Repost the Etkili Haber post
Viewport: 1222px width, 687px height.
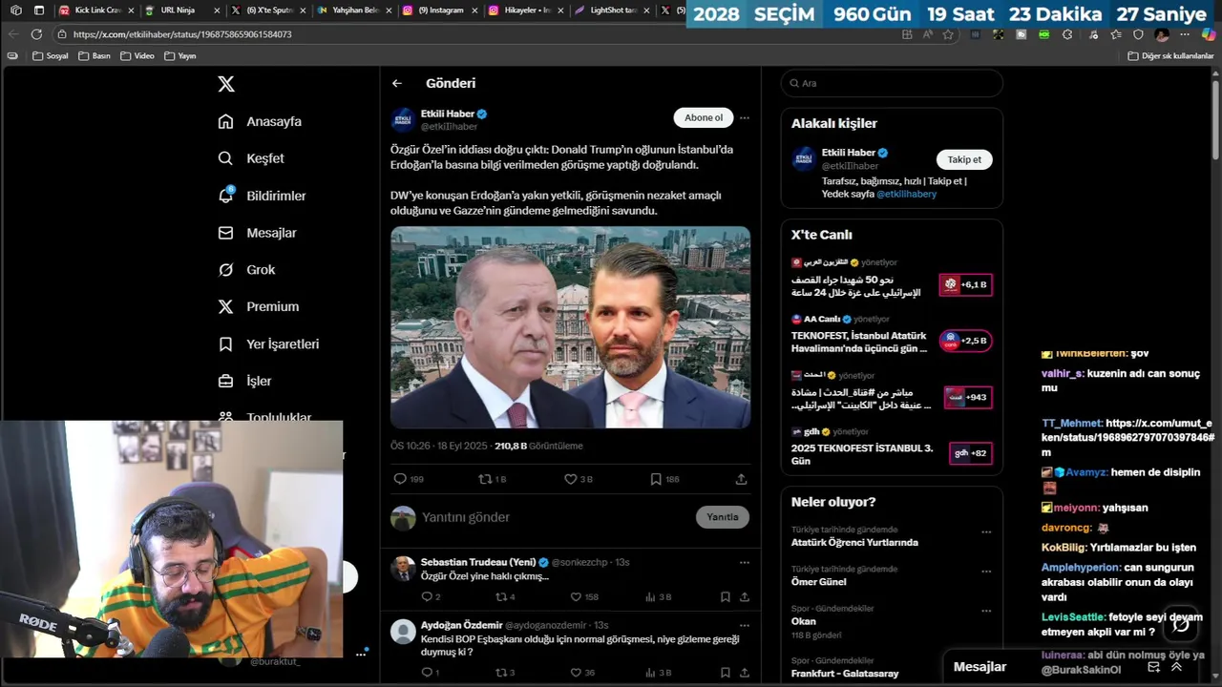pos(492,479)
